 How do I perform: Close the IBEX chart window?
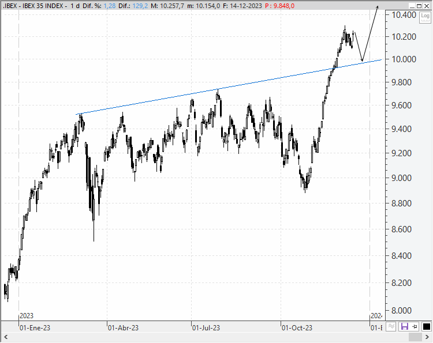427,6
